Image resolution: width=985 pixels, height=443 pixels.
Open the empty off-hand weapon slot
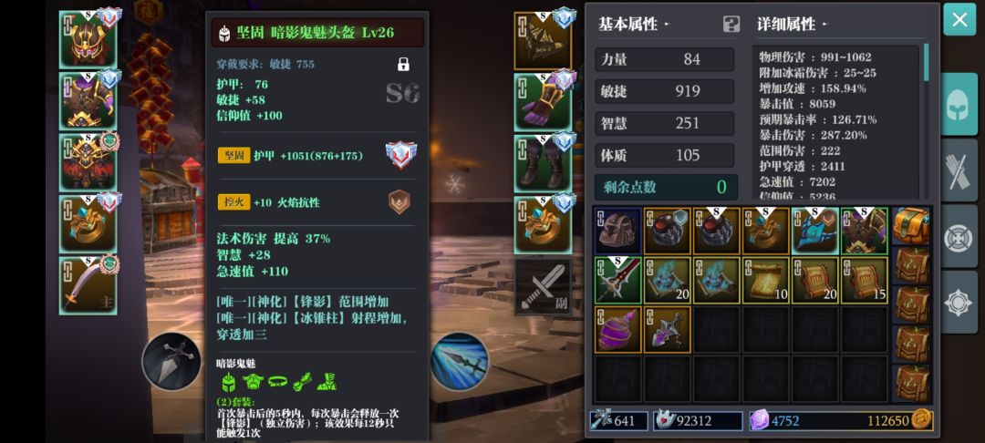(x=543, y=286)
